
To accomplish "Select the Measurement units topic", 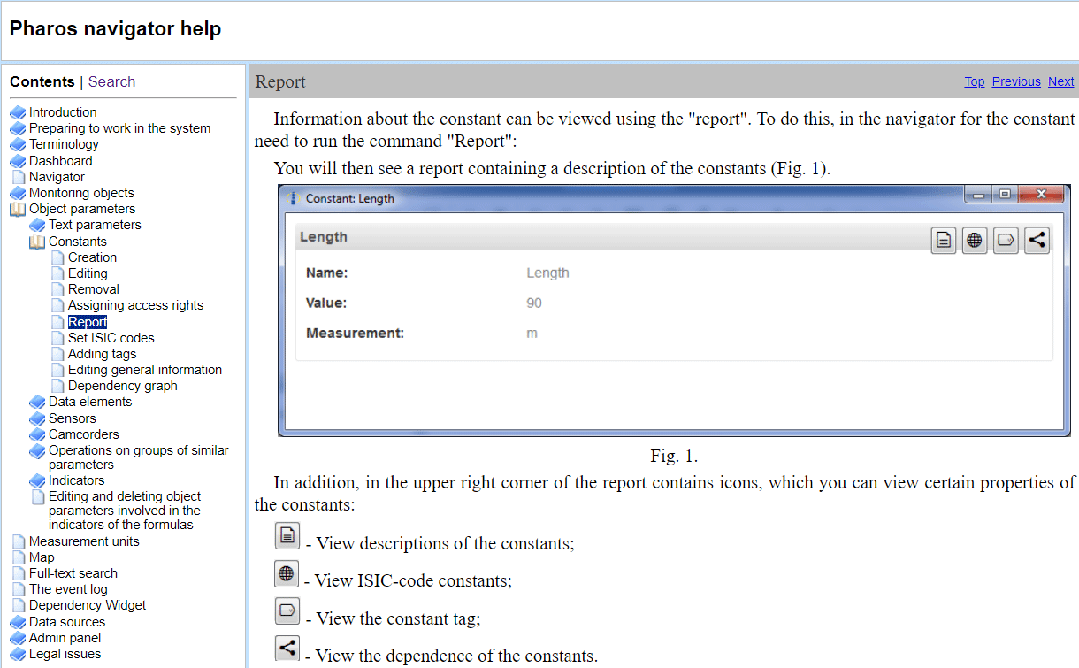I will click(84, 541).
